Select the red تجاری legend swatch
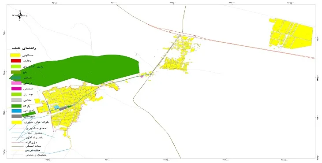This screenshot has height=163, width=322. tap(15, 61)
